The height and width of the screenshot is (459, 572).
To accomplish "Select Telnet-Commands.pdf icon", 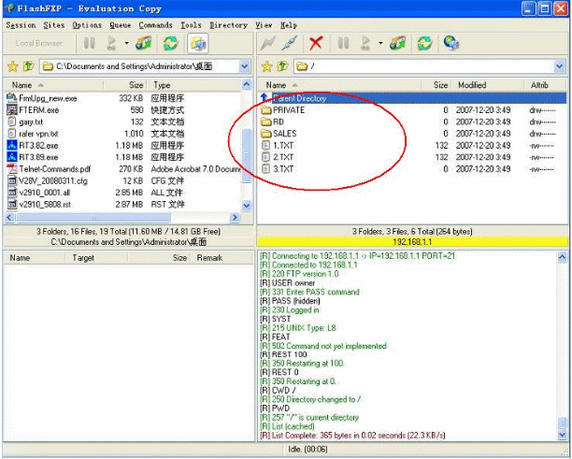I will coord(12,169).
